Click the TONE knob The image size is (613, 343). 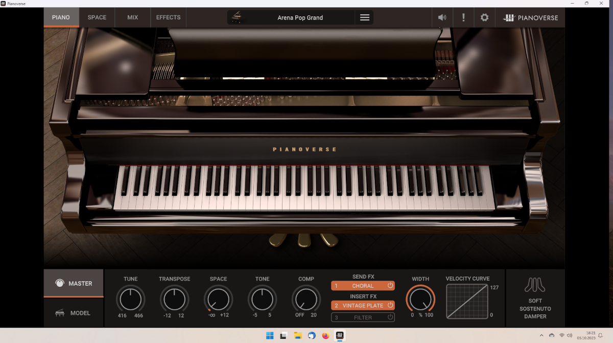point(262,299)
